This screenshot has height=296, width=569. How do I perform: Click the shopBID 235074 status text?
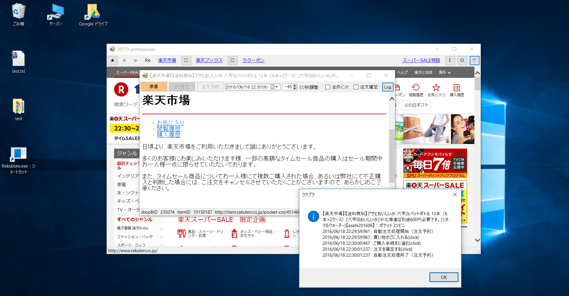(158, 212)
